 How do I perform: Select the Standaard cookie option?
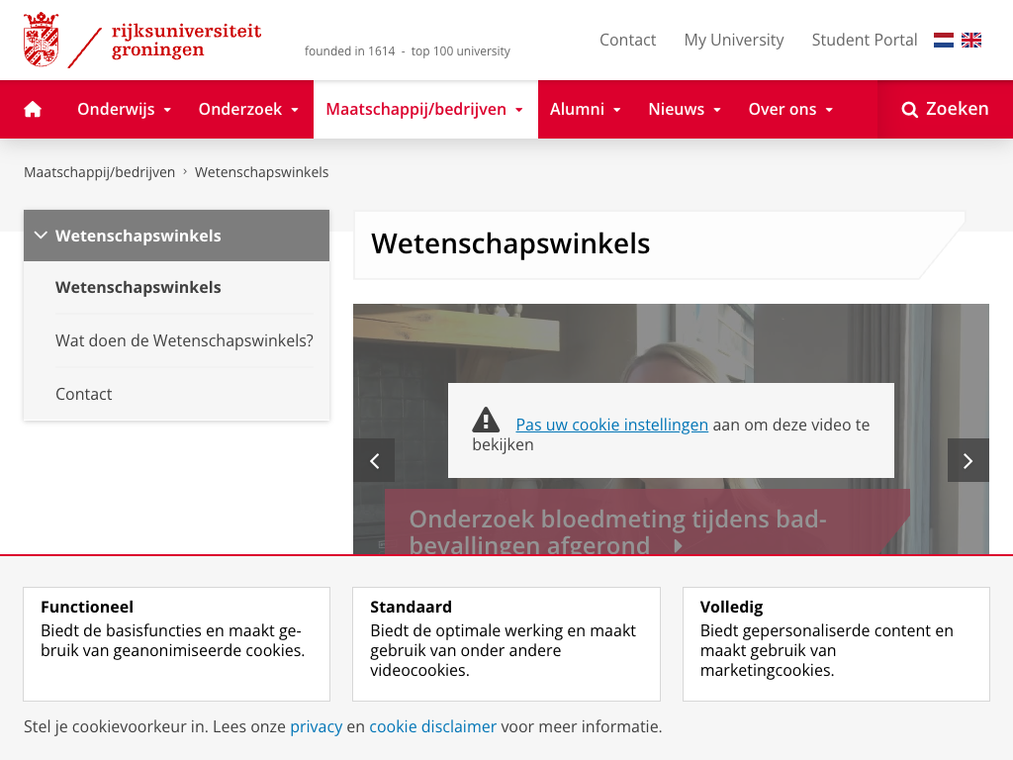[x=506, y=643]
